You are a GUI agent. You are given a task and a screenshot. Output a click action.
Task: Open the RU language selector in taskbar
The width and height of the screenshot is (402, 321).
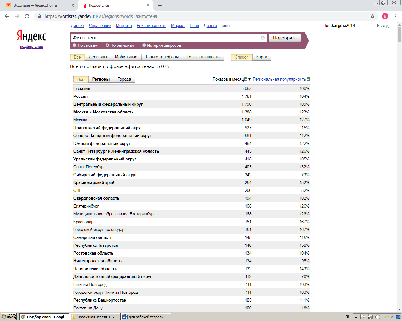point(348,317)
